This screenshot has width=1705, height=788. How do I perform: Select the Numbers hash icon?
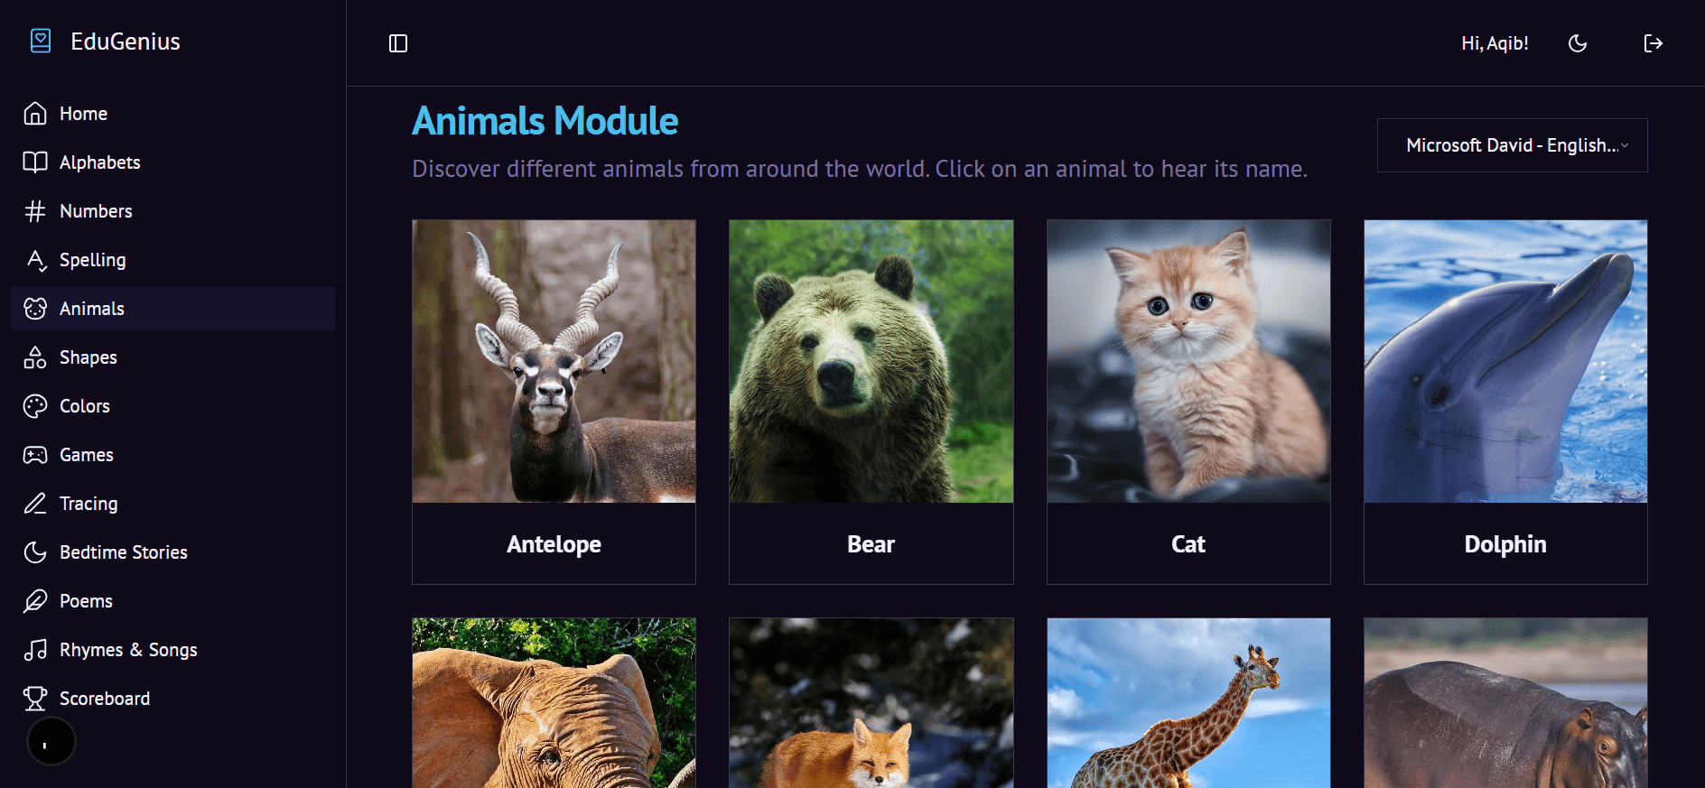(35, 211)
